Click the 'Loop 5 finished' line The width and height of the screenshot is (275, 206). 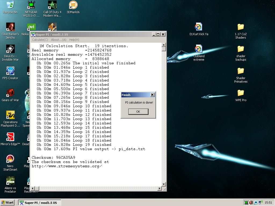click(x=73, y=85)
